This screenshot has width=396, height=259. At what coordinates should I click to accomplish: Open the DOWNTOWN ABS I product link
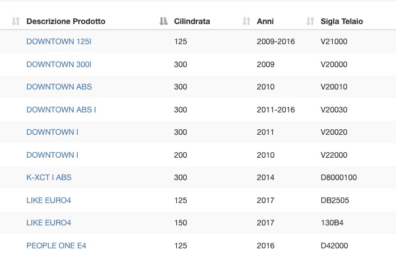(x=61, y=110)
